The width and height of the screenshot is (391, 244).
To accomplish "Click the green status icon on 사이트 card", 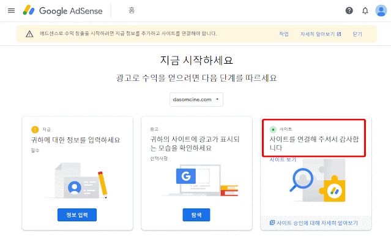I will 273,129.
